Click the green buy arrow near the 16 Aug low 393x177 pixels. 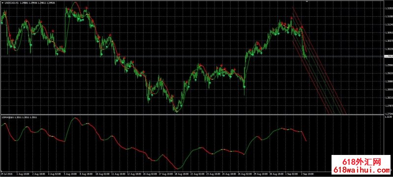click(149, 100)
